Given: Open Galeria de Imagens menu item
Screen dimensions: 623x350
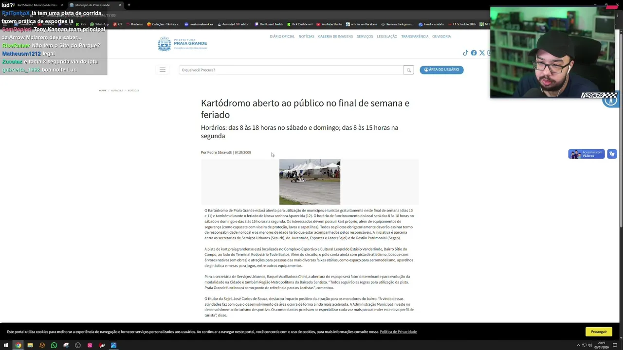Looking at the screenshot, I should pos(335,36).
